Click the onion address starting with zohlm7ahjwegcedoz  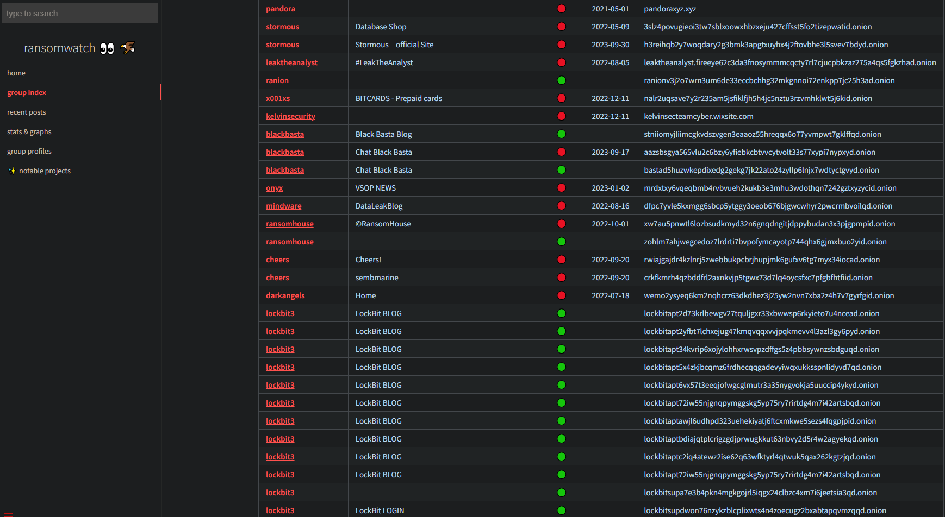(x=765, y=242)
